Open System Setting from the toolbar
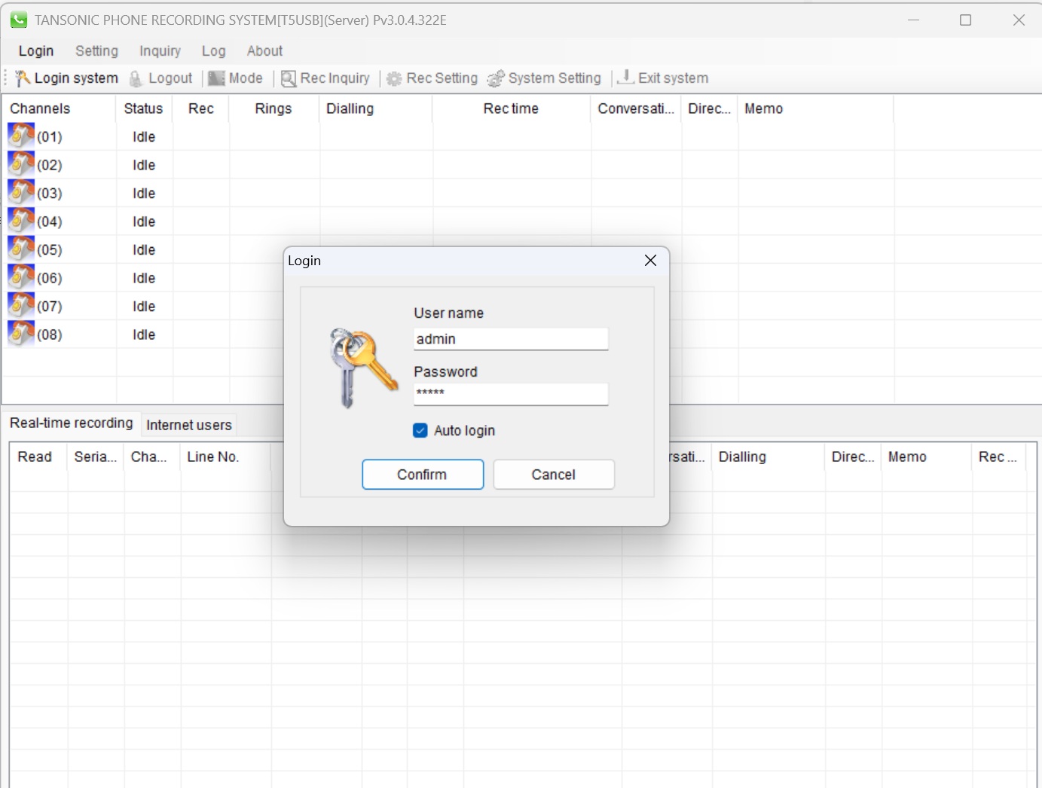1042x788 pixels. coord(544,78)
